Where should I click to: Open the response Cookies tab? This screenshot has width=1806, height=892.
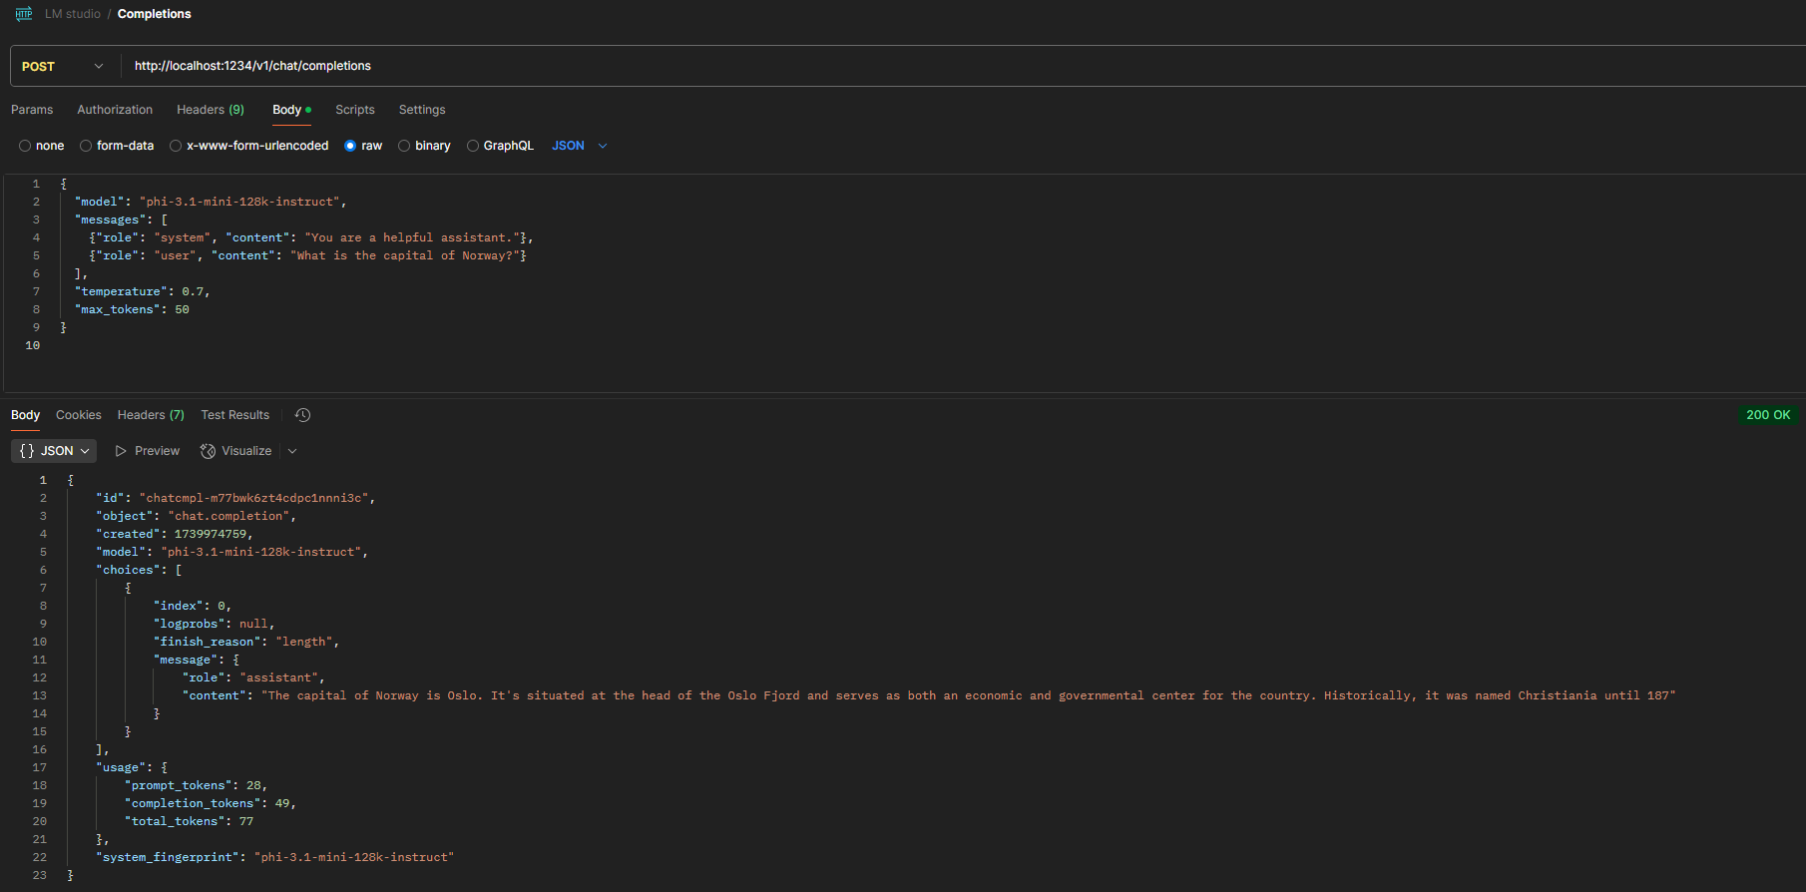(x=79, y=415)
